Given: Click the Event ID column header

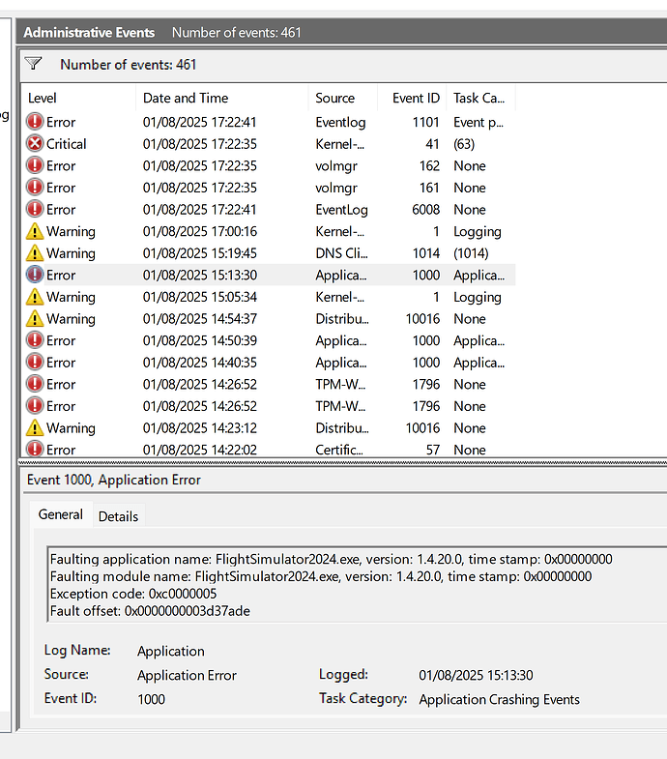Looking at the screenshot, I should [x=416, y=98].
